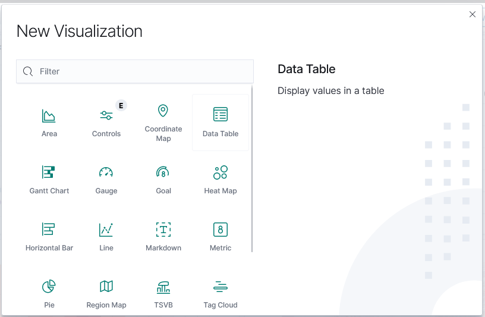Close the New Visualization dialog

point(473,14)
